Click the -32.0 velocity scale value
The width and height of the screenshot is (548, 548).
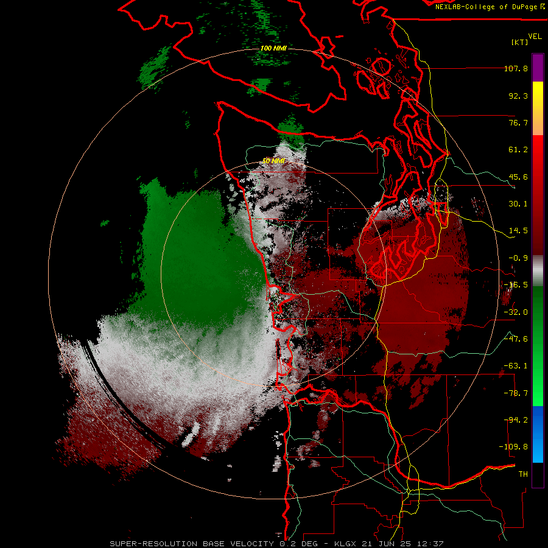coord(516,312)
